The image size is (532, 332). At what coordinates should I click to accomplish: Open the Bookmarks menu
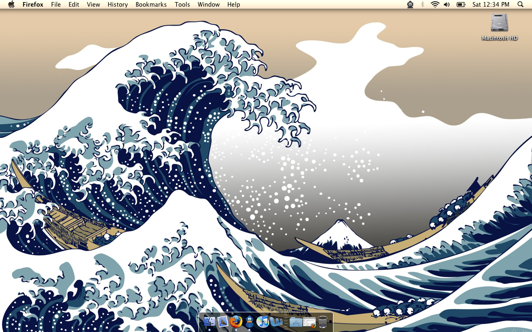point(151,5)
